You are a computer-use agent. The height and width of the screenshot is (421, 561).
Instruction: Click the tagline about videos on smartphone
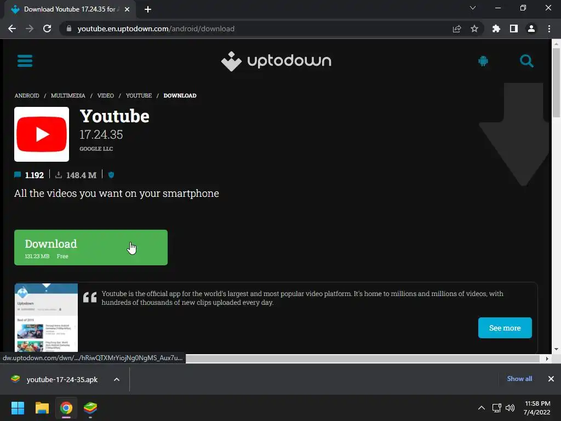pos(117,194)
